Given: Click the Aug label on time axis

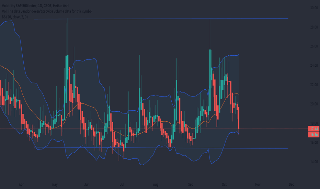Looking at the screenshot, I should pos(156,185).
